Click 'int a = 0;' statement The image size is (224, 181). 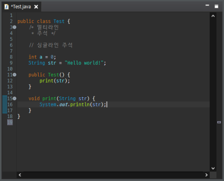[42, 57]
